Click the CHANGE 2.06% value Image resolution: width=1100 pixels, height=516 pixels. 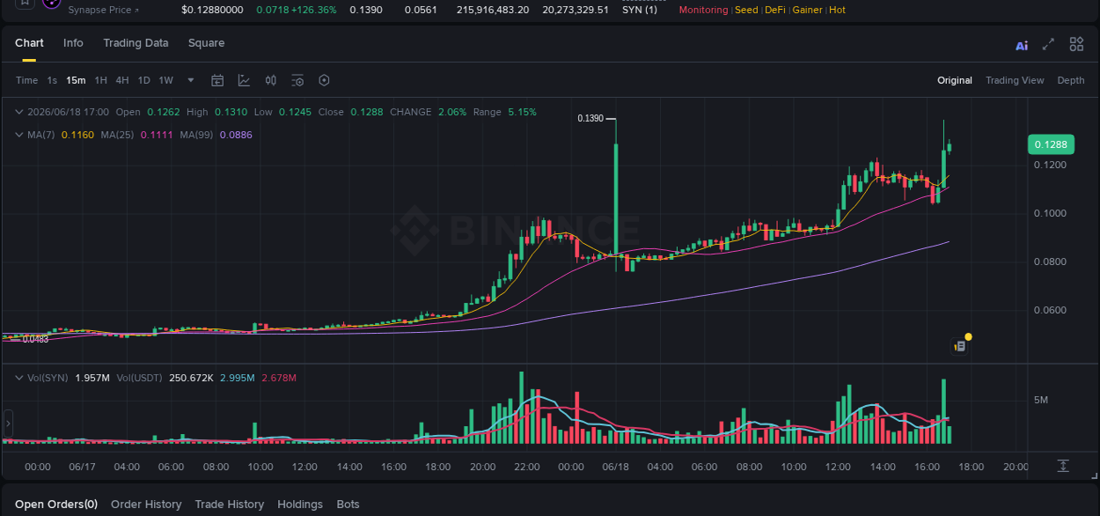click(x=452, y=112)
